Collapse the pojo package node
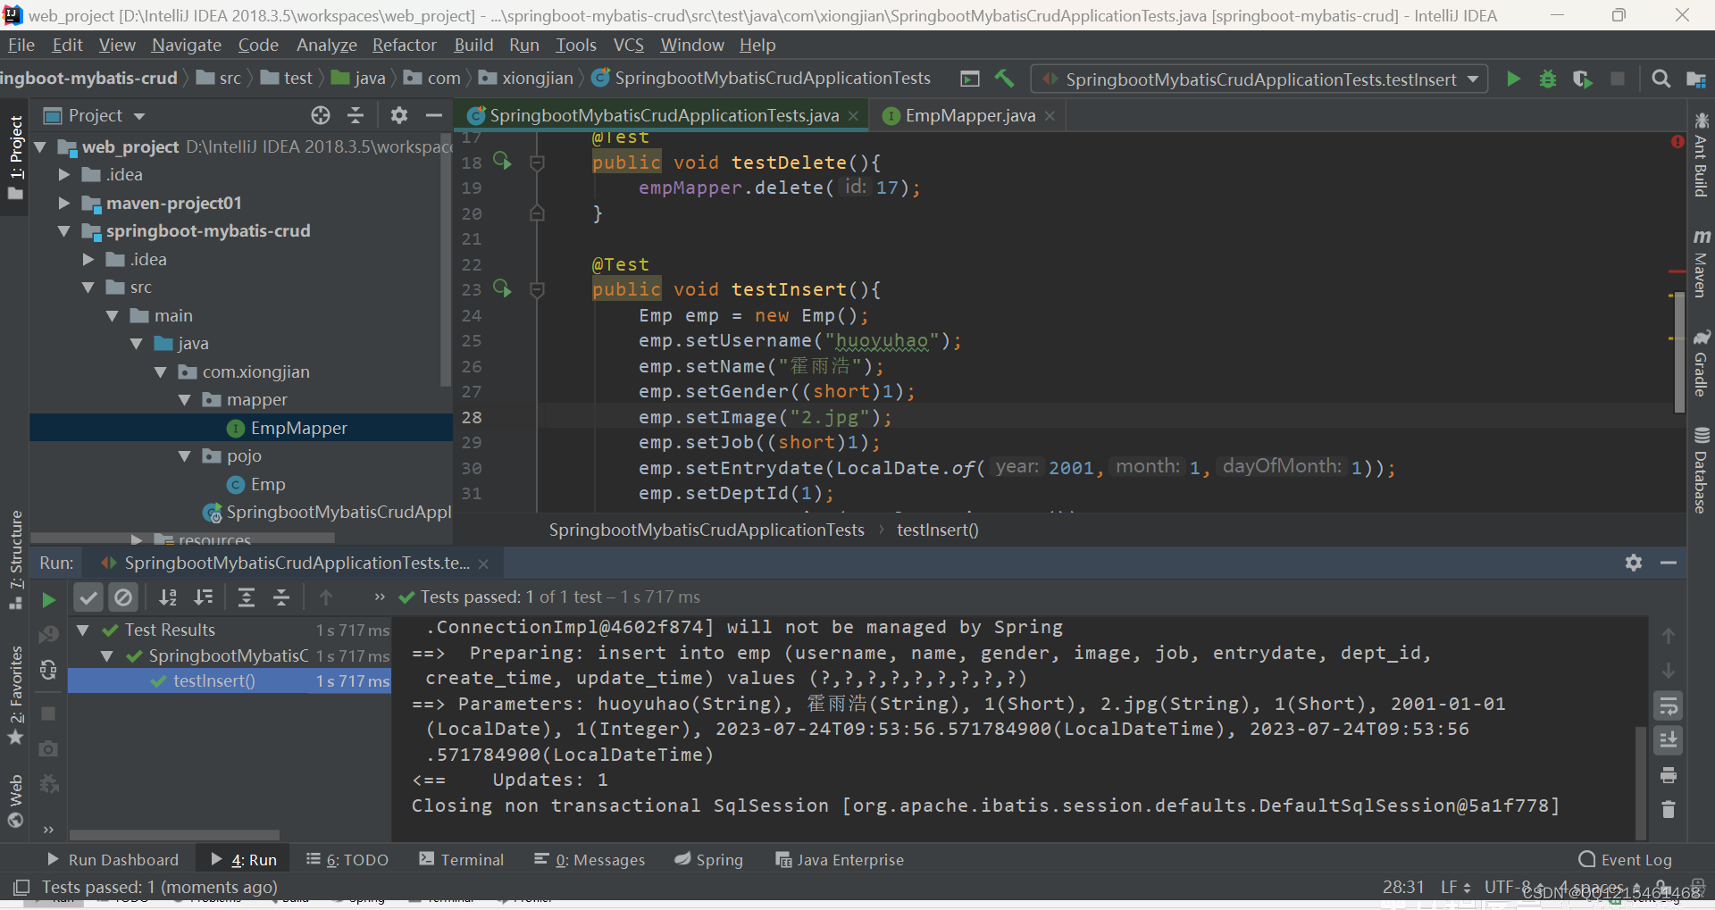 point(185,455)
